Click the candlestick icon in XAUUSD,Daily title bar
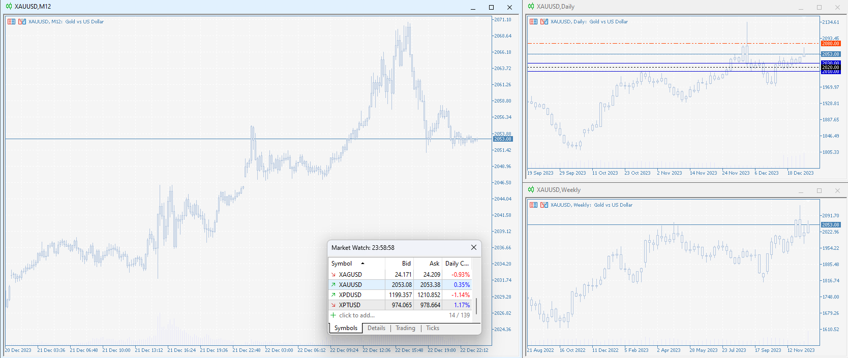Viewport: 848px width, 358px height. coord(531,7)
